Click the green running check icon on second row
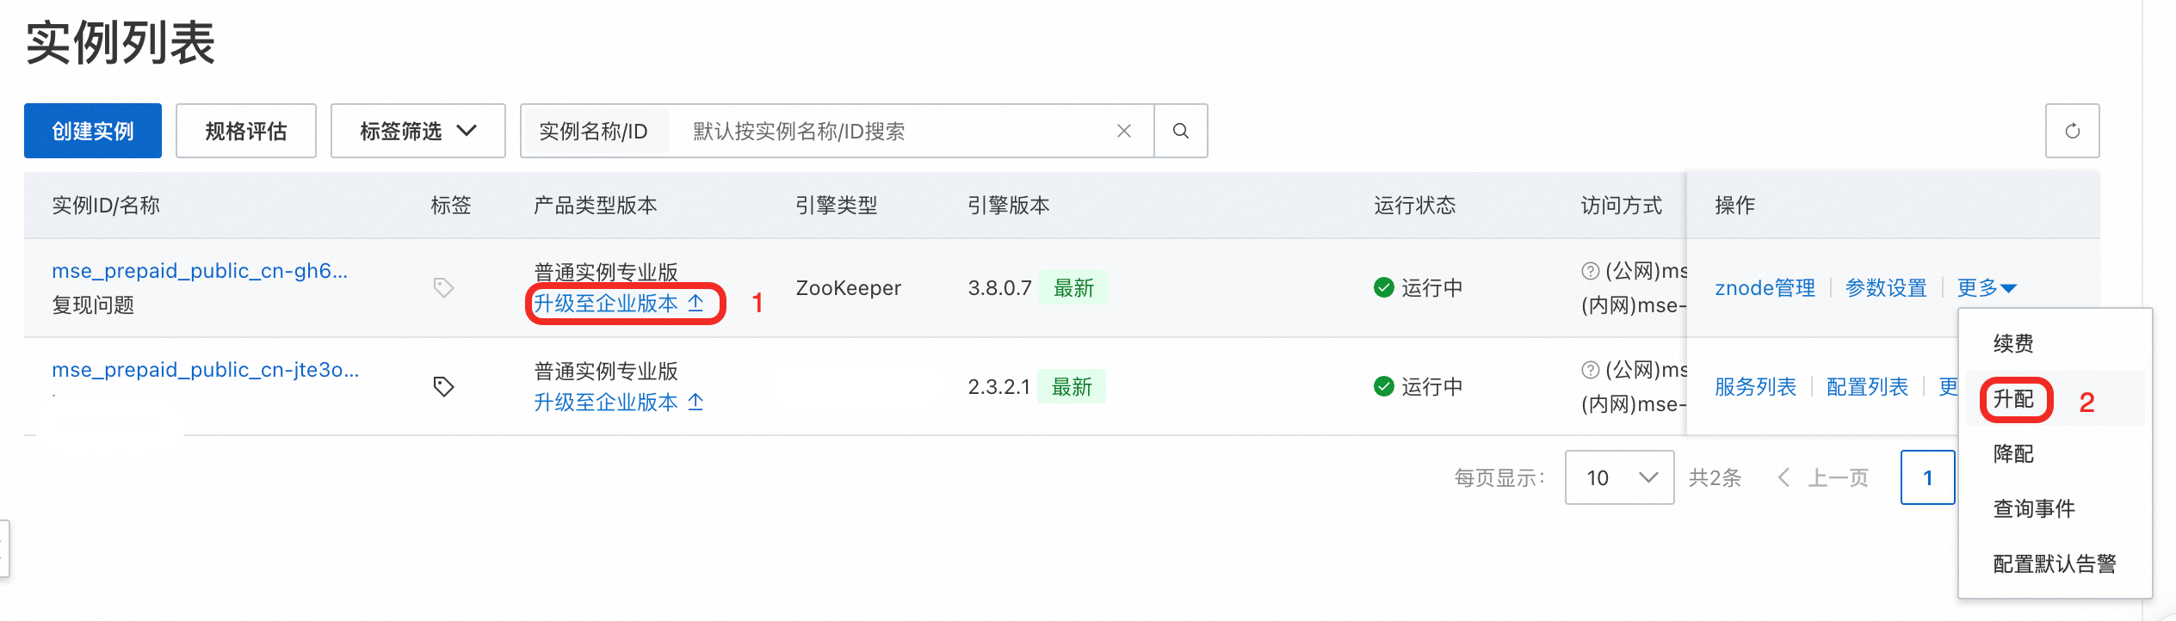Viewport: 2176px width, 621px height. tap(1384, 386)
